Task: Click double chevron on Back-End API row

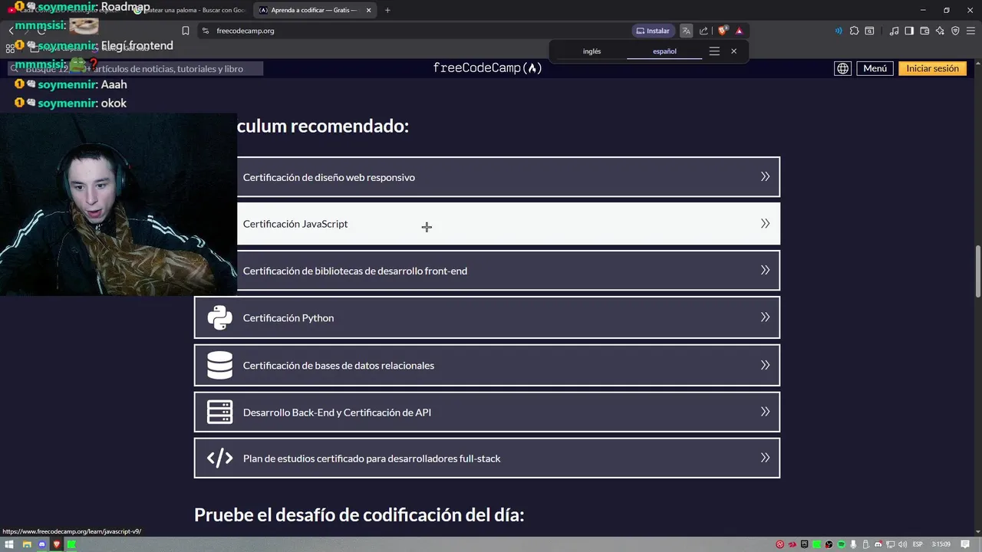Action: [x=765, y=412]
